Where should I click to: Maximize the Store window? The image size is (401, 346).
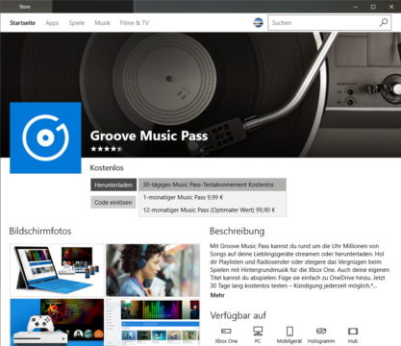[373, 7]
